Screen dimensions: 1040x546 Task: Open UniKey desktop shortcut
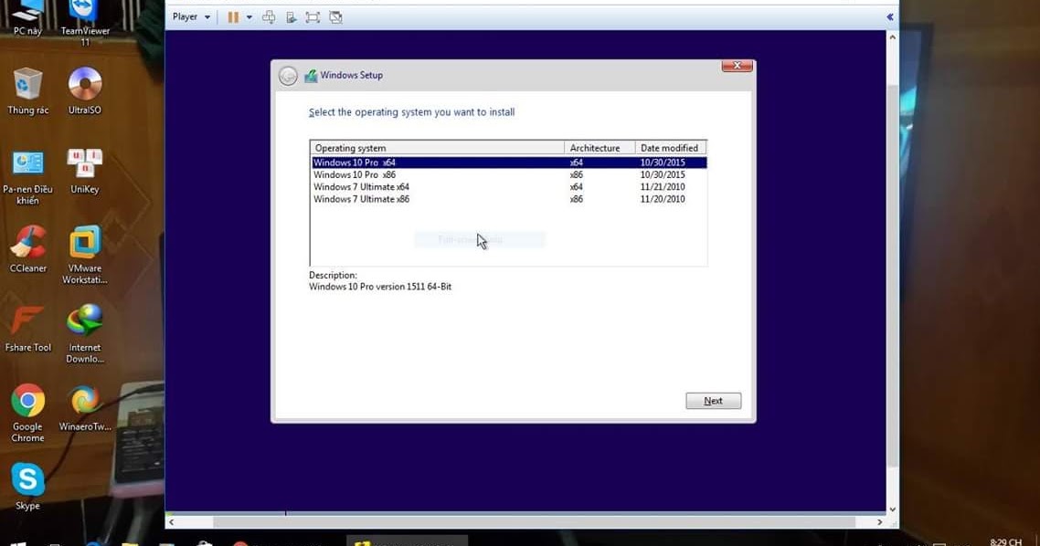(85, 171)
